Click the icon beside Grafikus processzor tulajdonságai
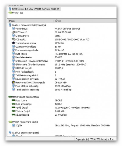 (x=10, y=25)
